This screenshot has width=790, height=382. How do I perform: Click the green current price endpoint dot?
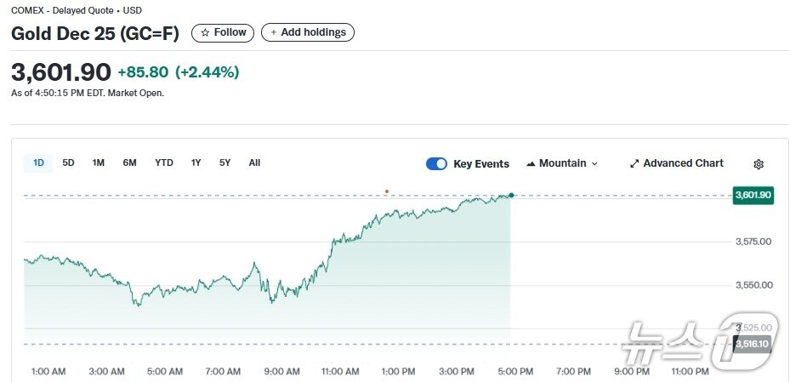[511, 195]
